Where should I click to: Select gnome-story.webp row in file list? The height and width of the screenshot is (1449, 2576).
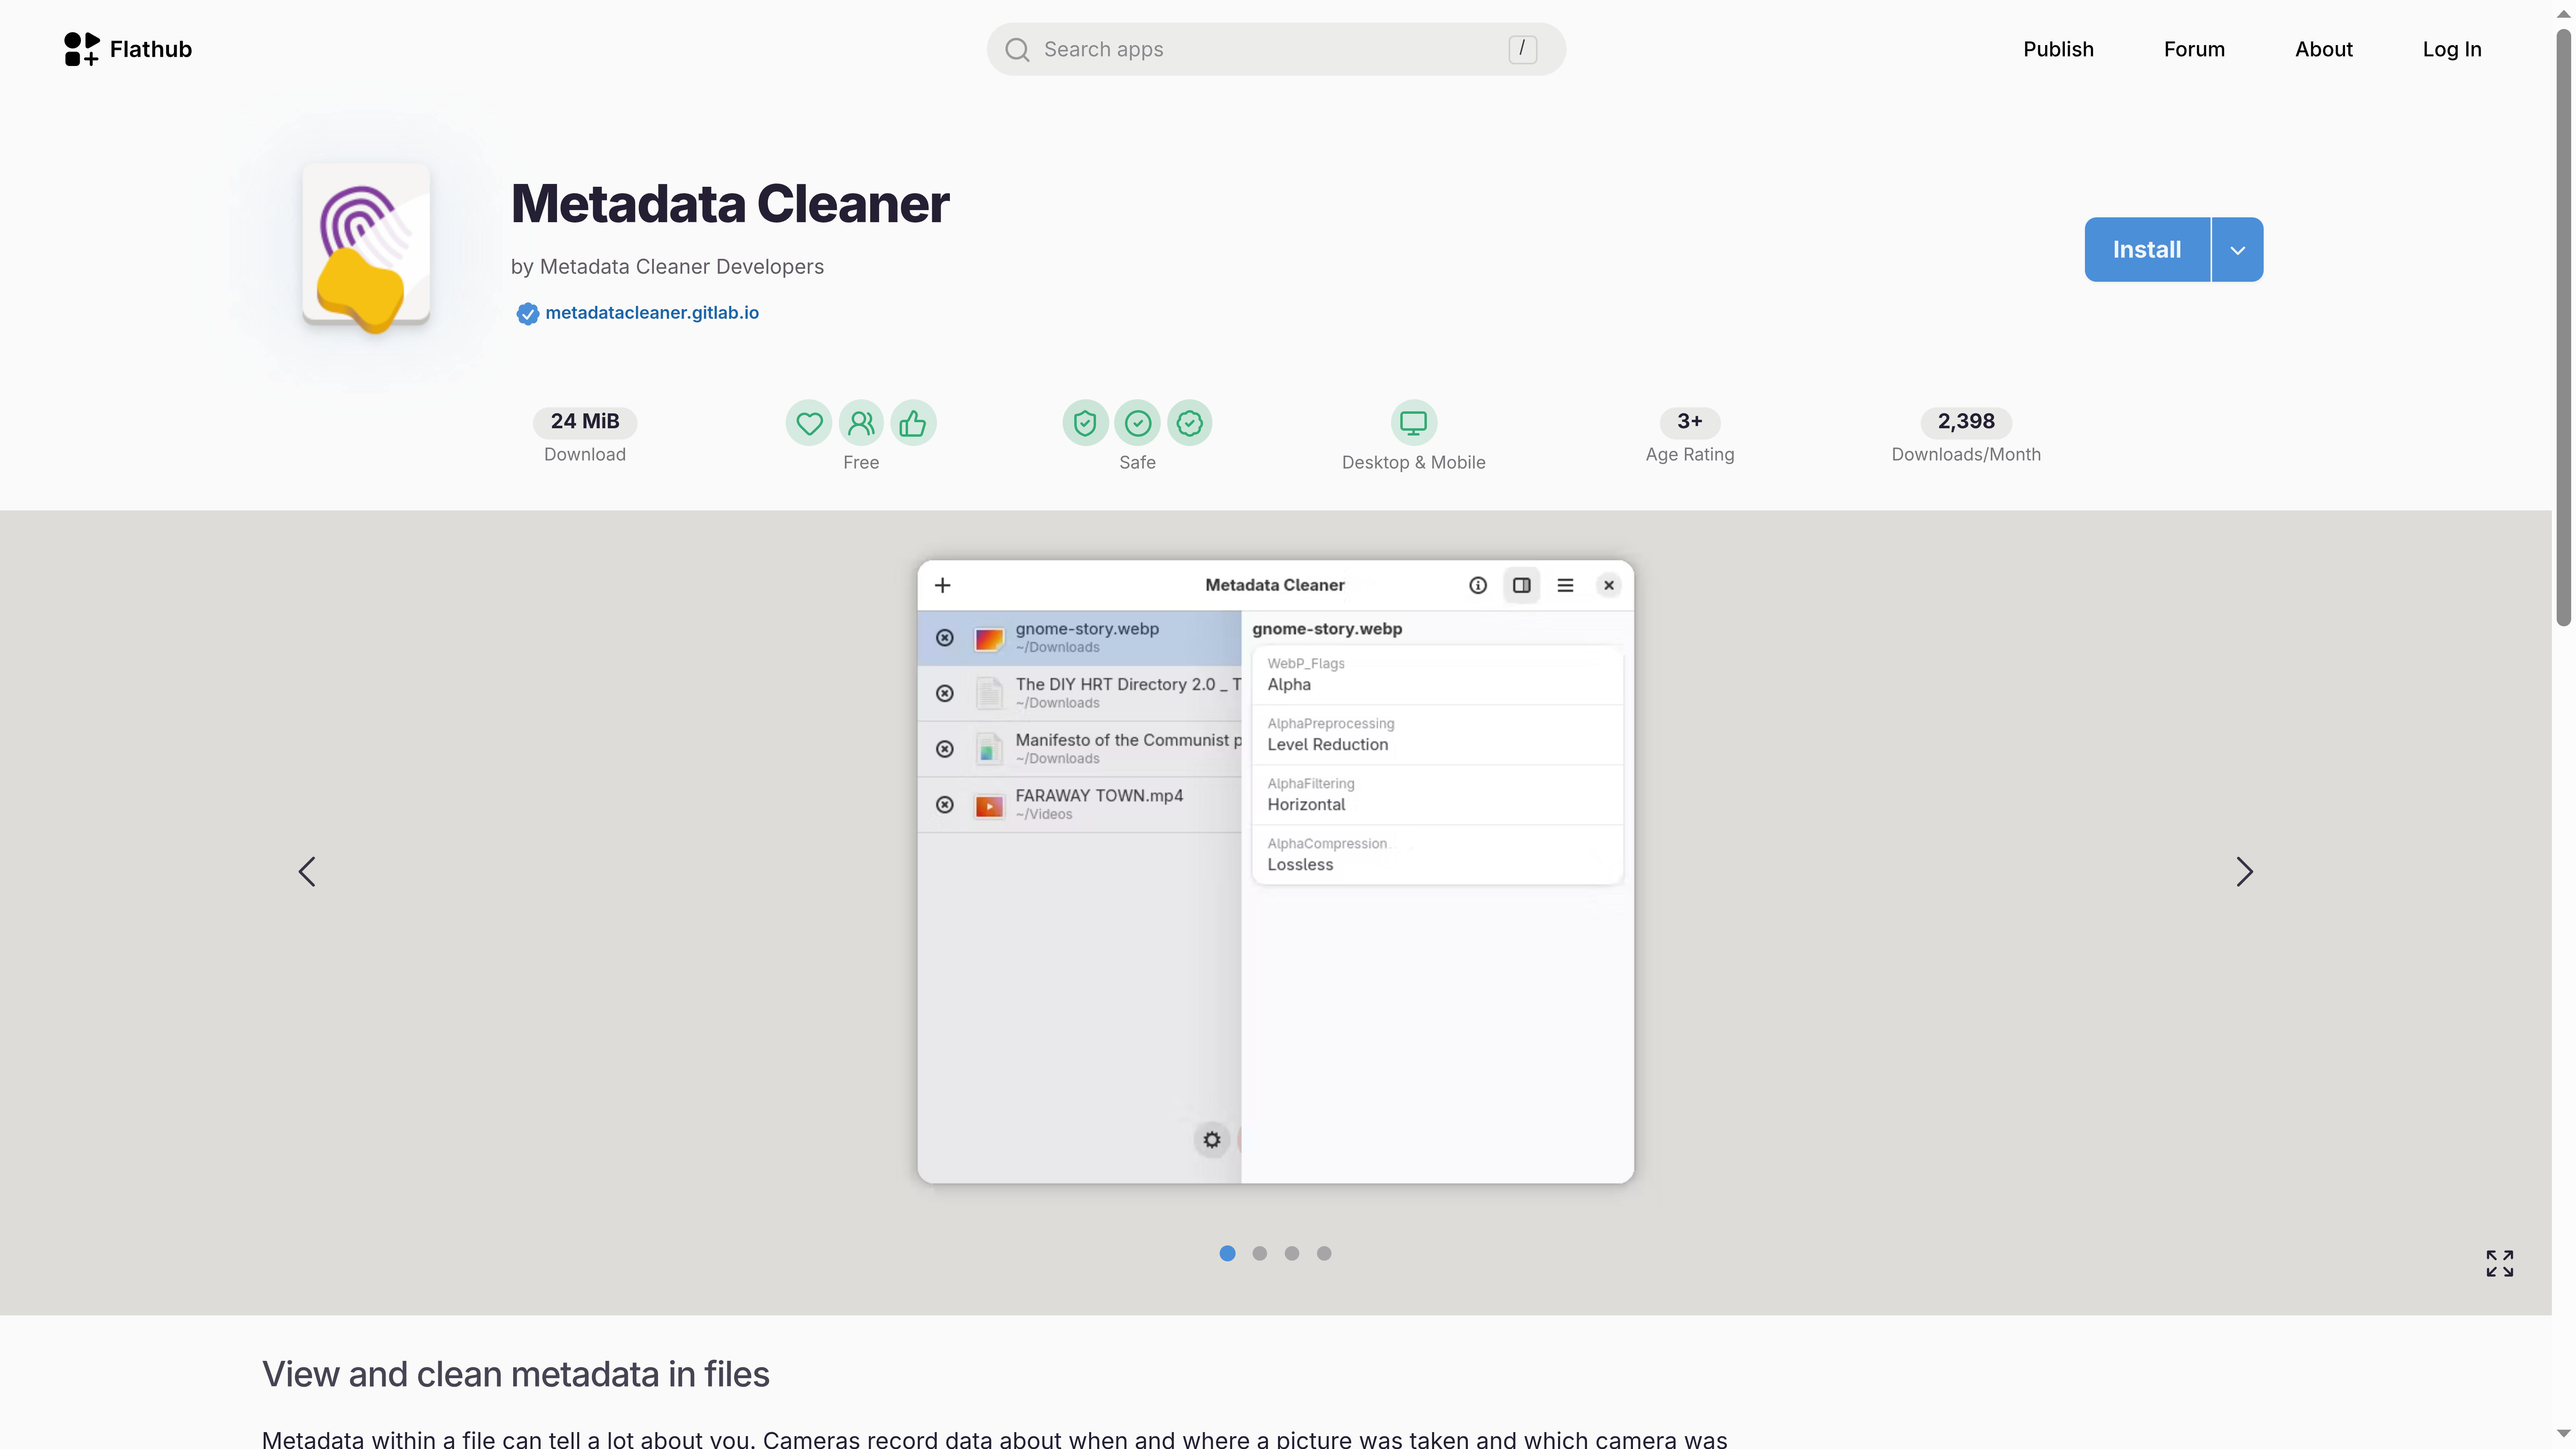[x=1079, y=637]
